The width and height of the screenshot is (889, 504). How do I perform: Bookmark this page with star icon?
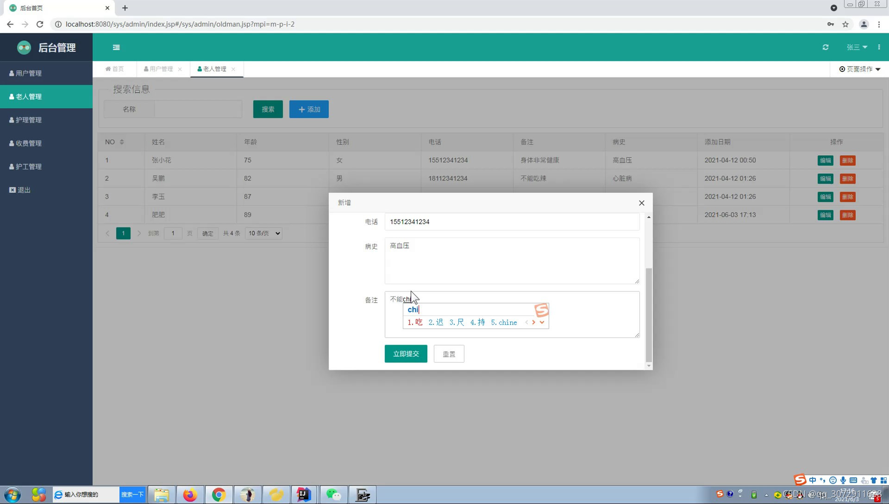(845, 24)
